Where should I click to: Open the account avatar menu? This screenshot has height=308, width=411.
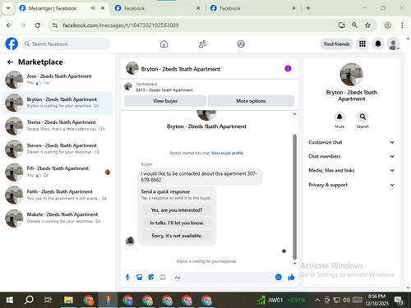pyautogui.click(x=393, y=44)
